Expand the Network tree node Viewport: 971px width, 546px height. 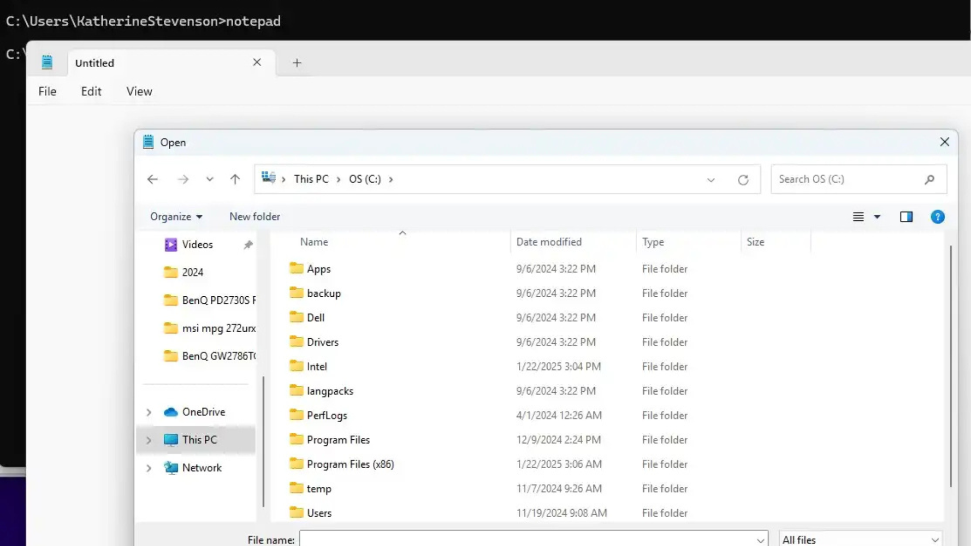coord(149,468)
